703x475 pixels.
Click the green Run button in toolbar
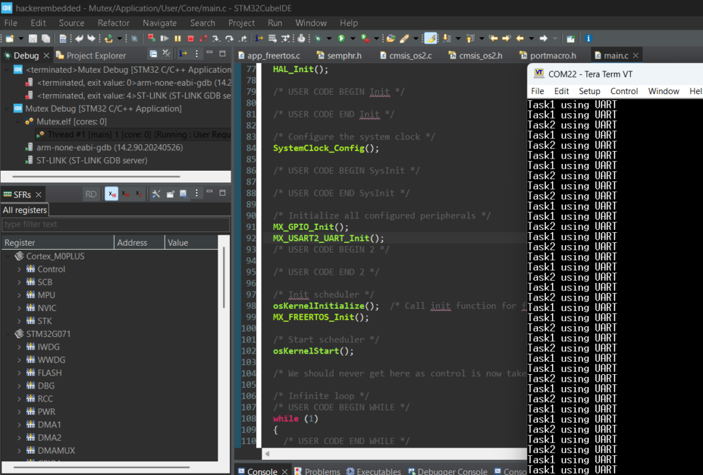point(341,38)
